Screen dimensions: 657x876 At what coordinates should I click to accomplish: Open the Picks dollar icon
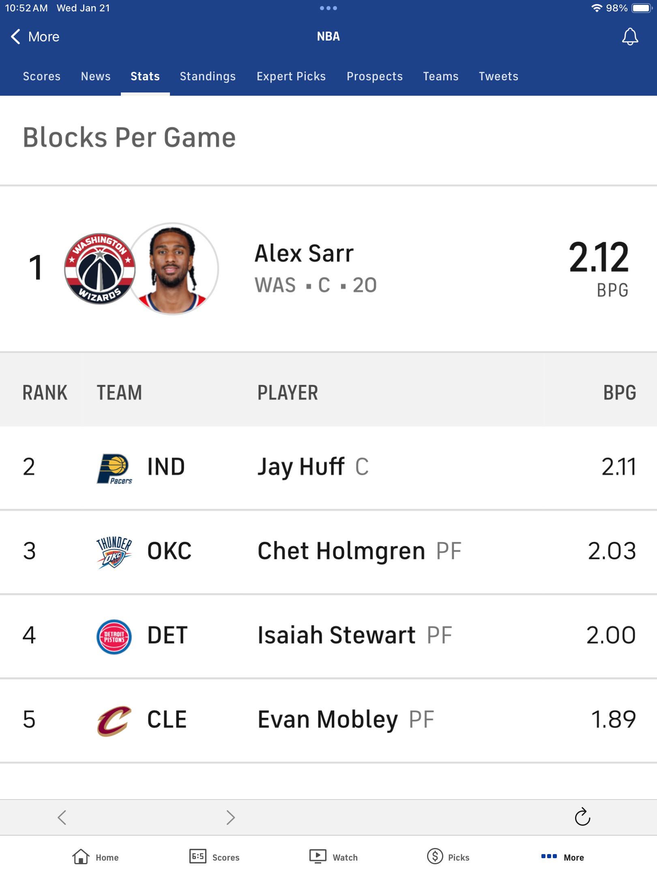[x=435, y=857]
